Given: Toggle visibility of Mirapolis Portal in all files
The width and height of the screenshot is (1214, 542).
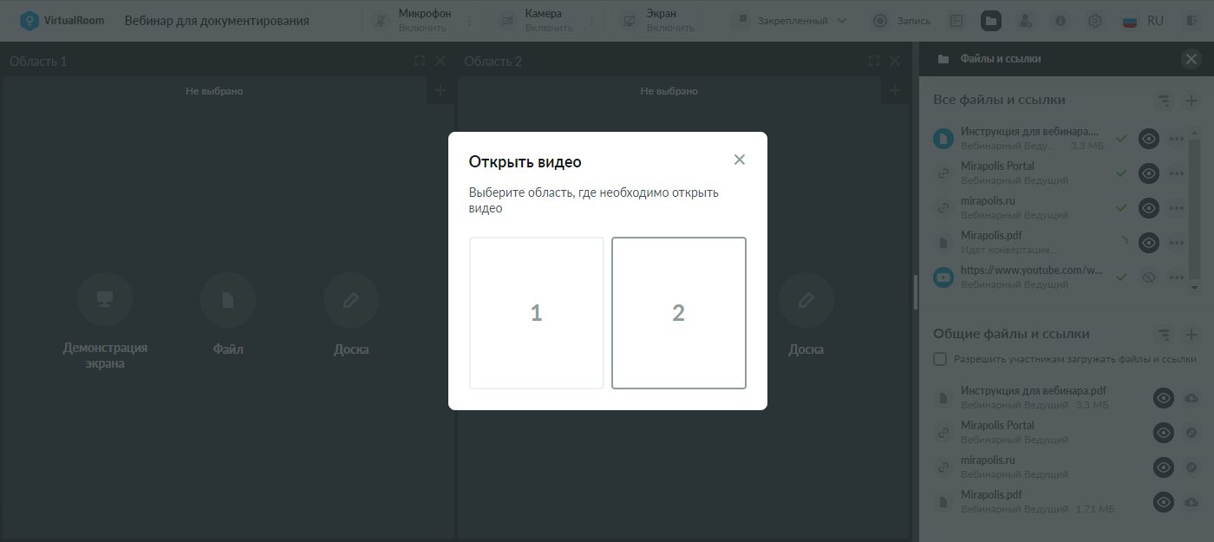Looking at the screenshot, I should [x=1149, y=173].
